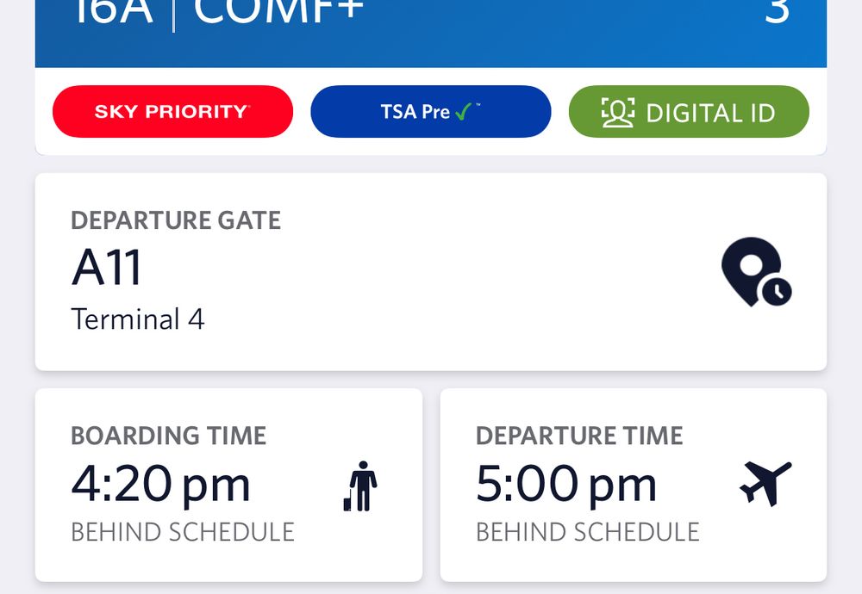Tap BEHIND SCHEDULE under departure time

588,532
